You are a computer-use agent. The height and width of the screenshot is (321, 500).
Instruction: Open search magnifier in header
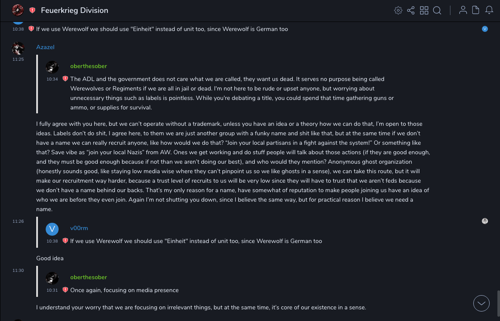pyautogui.click(x=437, y=10)
